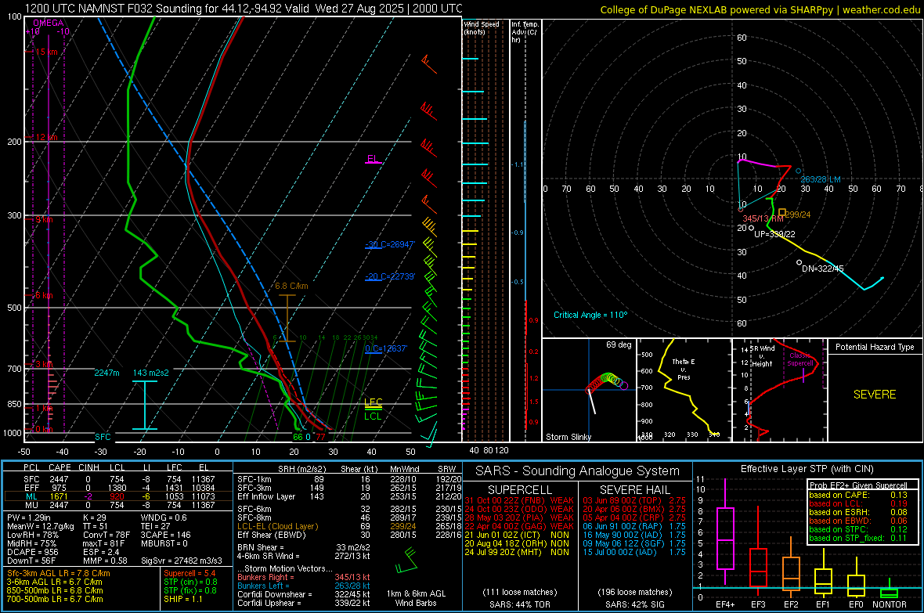Click the magenta "EL" marker on the skew-T
Screen dimensions: 924x613
tap(373, 159)
